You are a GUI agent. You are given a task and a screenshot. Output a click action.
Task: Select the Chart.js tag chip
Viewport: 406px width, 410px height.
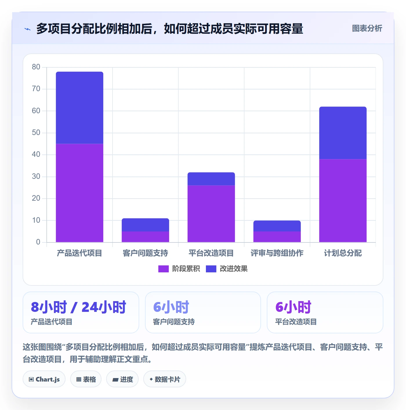(x=44, y=379)
